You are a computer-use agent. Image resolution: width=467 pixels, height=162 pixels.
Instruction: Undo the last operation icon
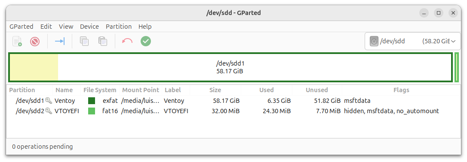click(127, 41)
